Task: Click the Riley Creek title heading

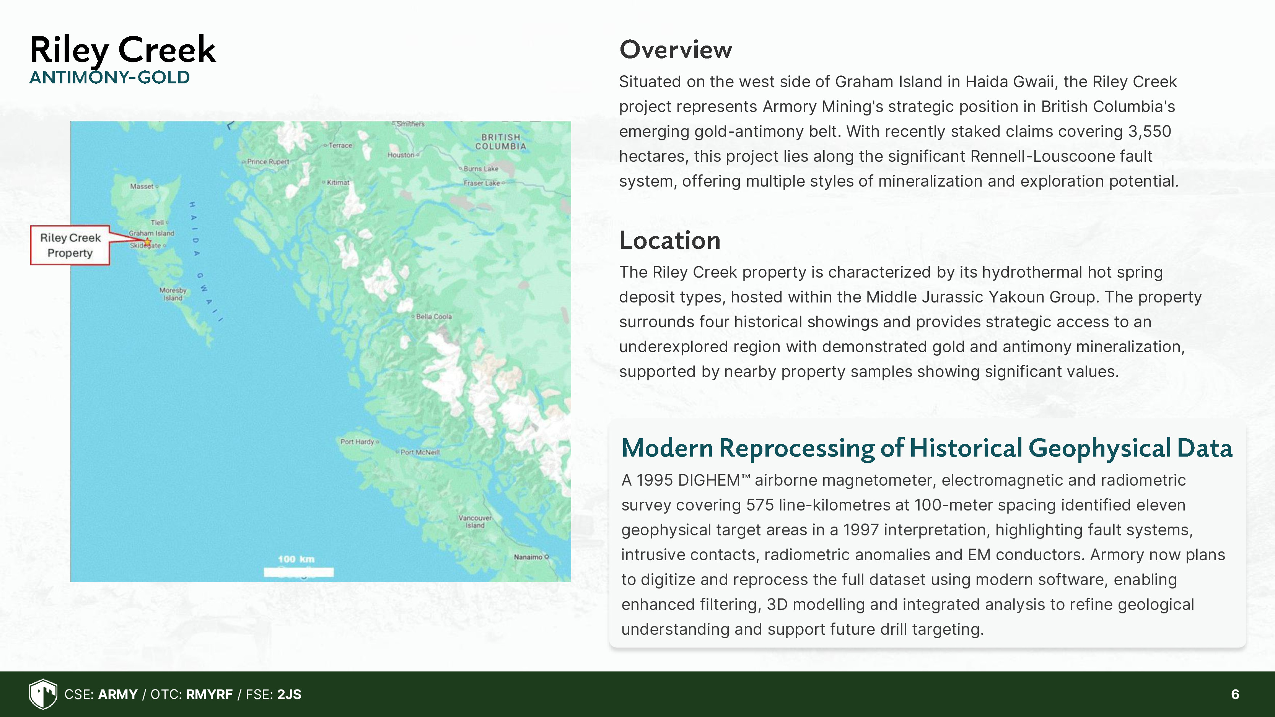Action: pyautogui.click(x=122, y=50)
